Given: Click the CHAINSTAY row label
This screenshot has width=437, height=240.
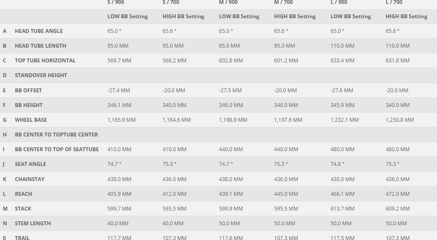Looking at the screenshot, I should 30,179.
